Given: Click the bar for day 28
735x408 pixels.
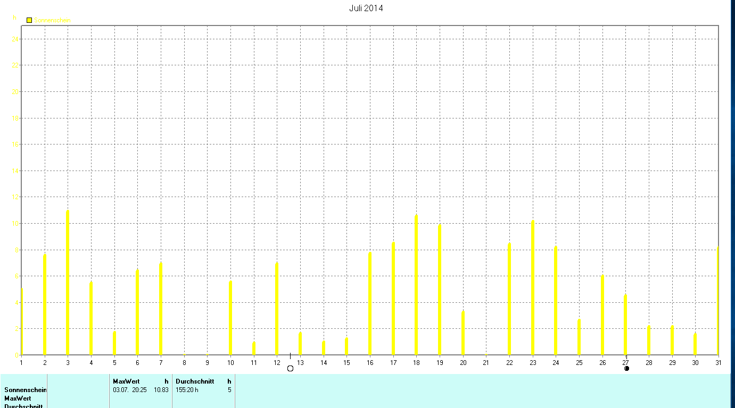Looking at the screenshot, I should point(649,340).
